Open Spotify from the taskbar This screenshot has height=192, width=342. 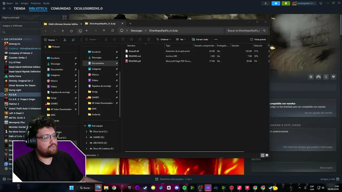point(184,188)
